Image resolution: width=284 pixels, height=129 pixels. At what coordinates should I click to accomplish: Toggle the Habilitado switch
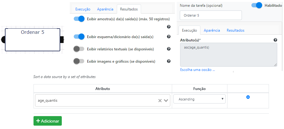click(257, 5)
